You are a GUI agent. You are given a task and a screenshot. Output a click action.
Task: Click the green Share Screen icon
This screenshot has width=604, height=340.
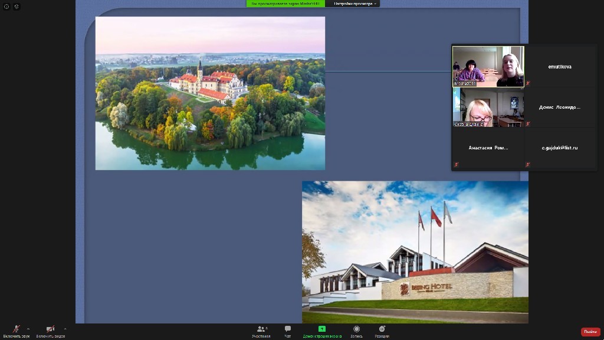pos(322,329)
